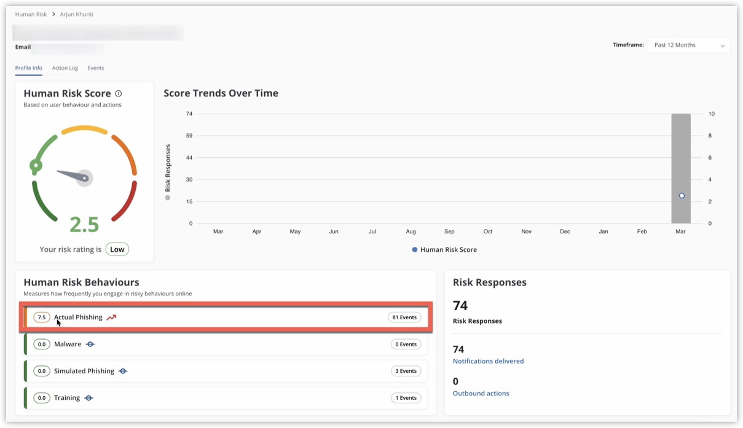
Task: Switch to the Action Log tab
Action: (65, 68)
